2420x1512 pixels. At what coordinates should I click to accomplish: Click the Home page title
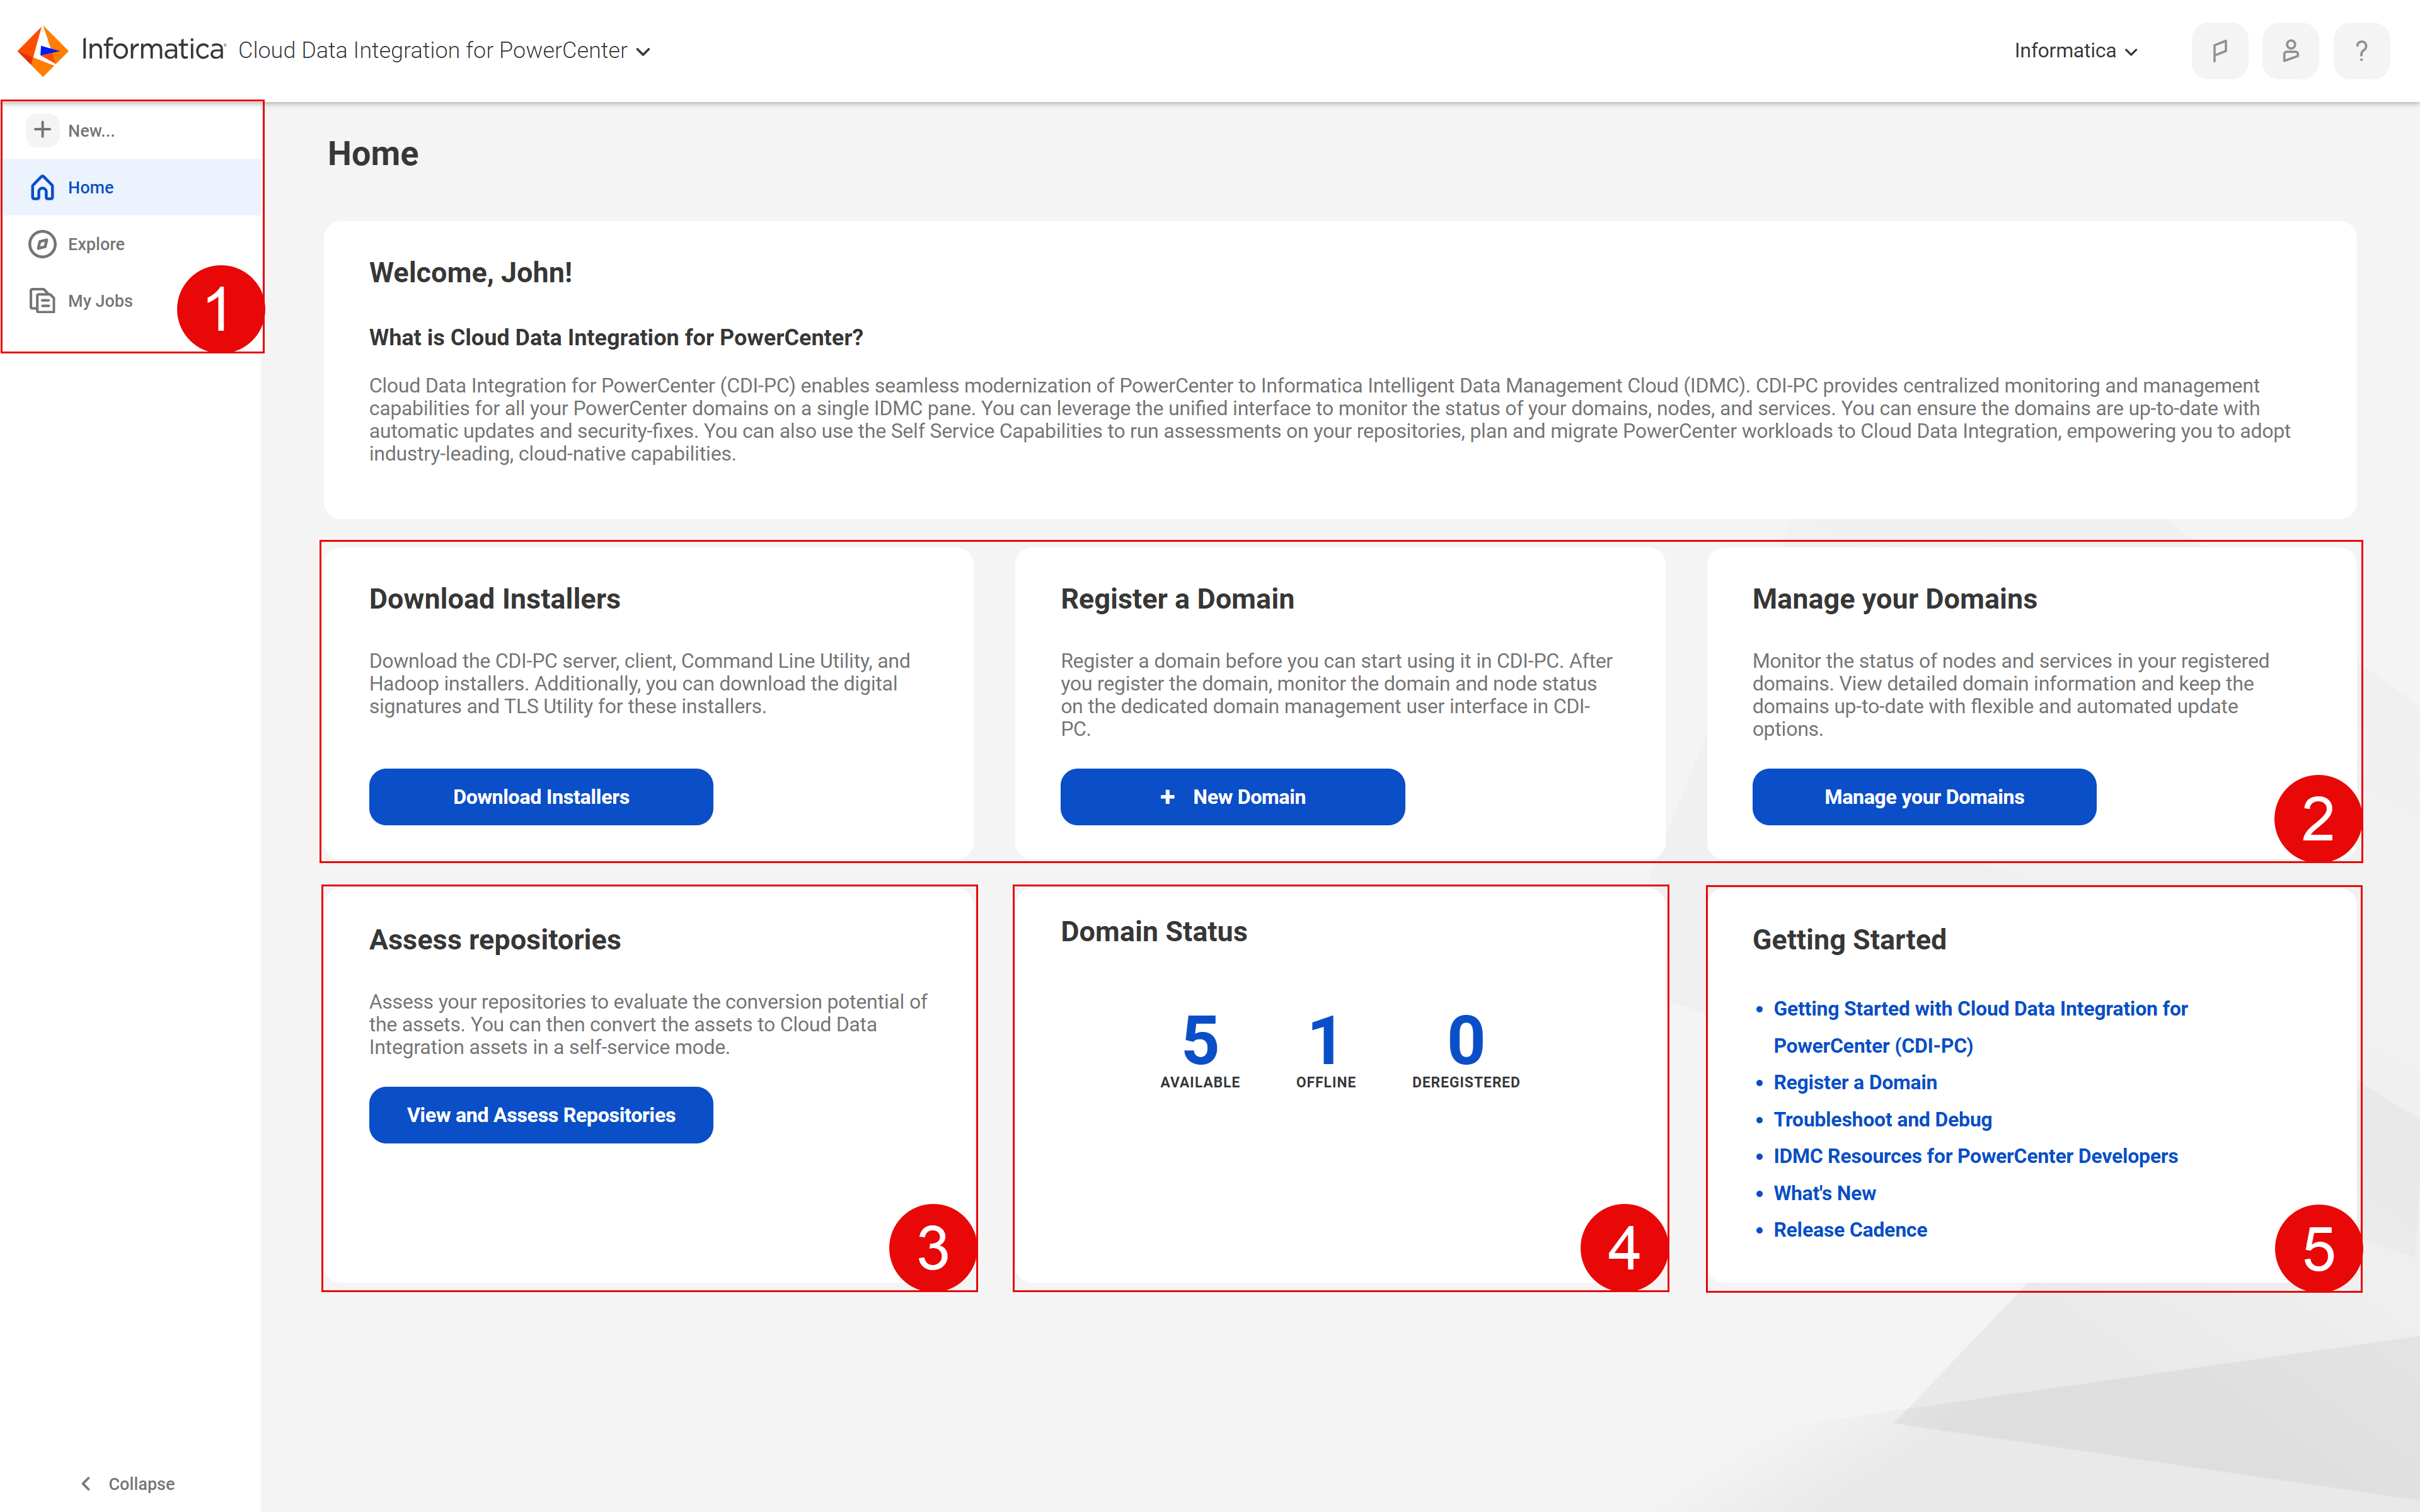373,154
